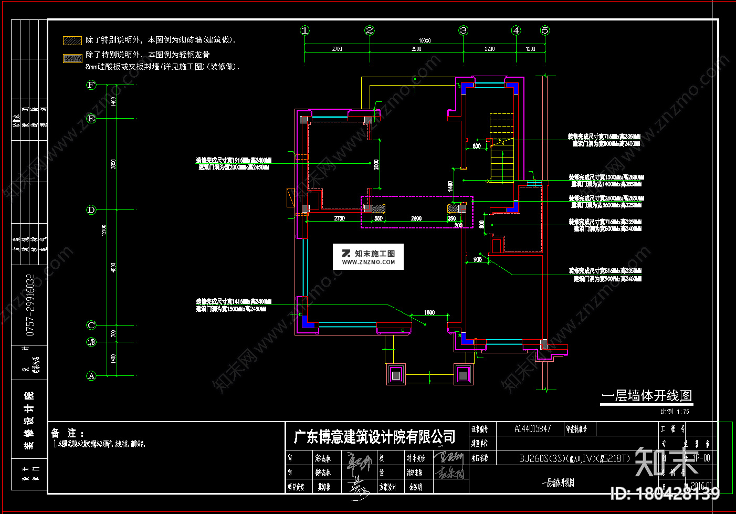Click grid axis bubble 1
The height and width of the screenshot is (514, 736).
pos(305,30)
